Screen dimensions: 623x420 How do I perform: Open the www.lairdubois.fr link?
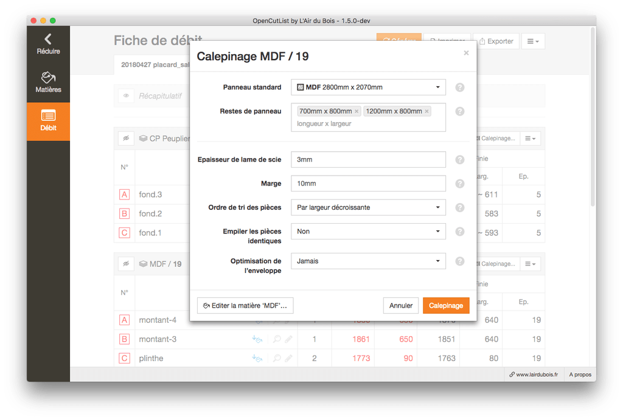(x=534, y=374)
